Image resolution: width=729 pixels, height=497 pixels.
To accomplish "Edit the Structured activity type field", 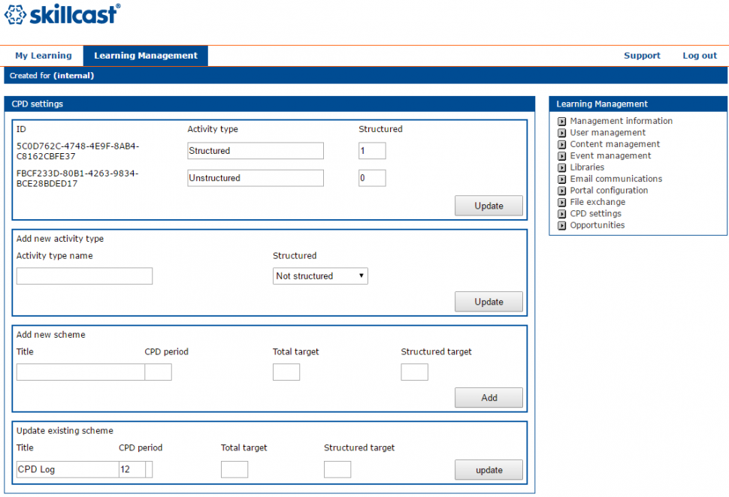I will point(256,151).
